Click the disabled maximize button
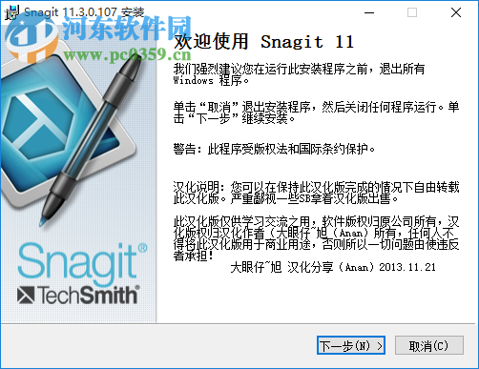 (412, 12)
